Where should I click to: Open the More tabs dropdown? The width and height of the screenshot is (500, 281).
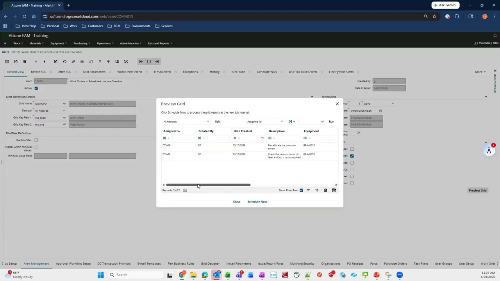click(480, 72)
